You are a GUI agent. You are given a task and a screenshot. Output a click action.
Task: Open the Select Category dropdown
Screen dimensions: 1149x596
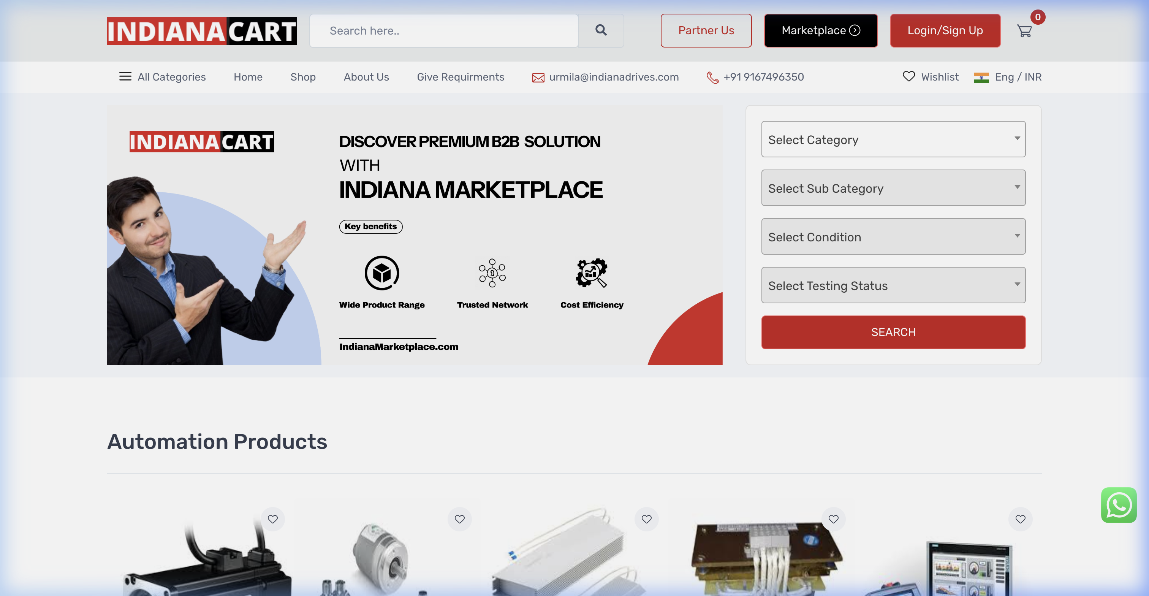coord(893,139)
